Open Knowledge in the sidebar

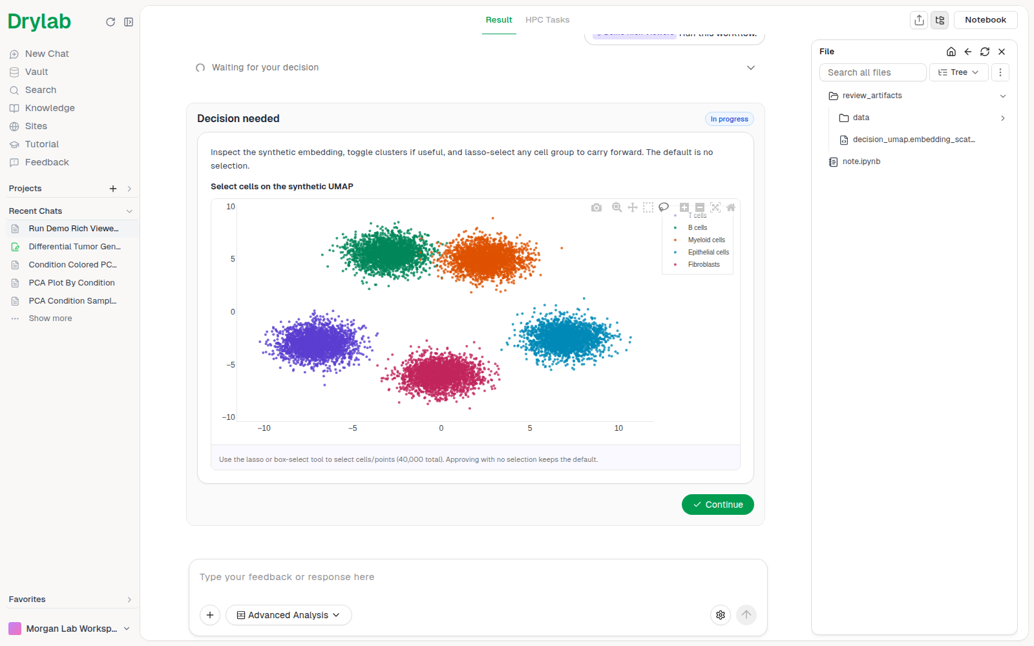click(50, 108)
